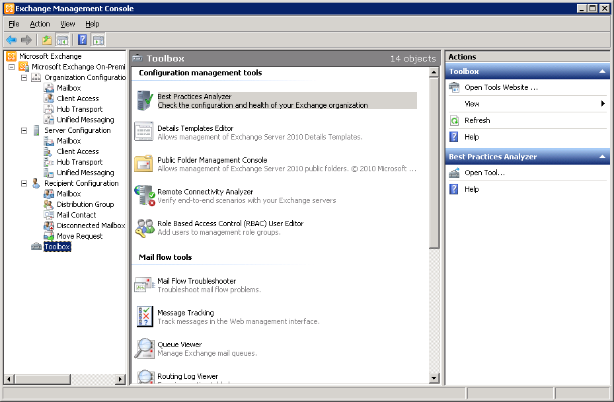
Task: Collapse the Toolbox actions section
Action: point(602,71)
